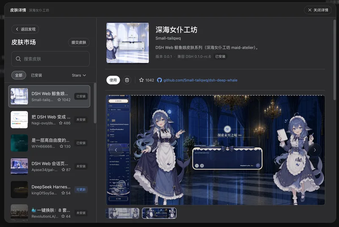Click the search magnifier icon

[18, 59]
